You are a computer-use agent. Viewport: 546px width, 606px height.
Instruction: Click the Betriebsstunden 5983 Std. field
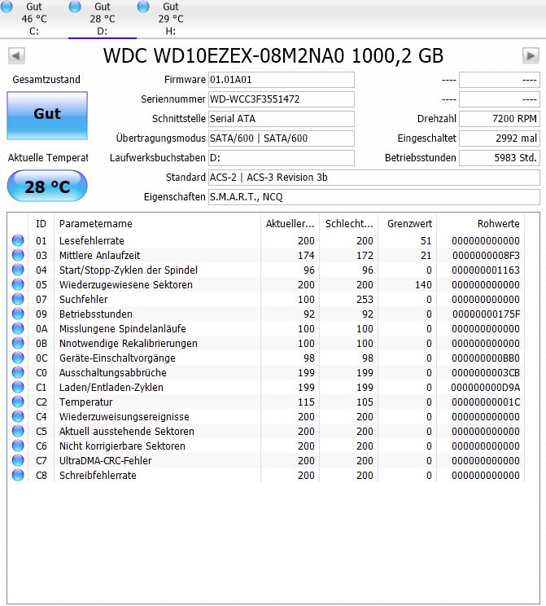tap(500, 158)
